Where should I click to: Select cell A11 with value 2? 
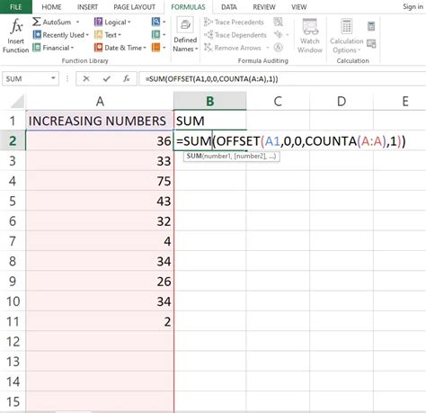[x=100, y=321]
